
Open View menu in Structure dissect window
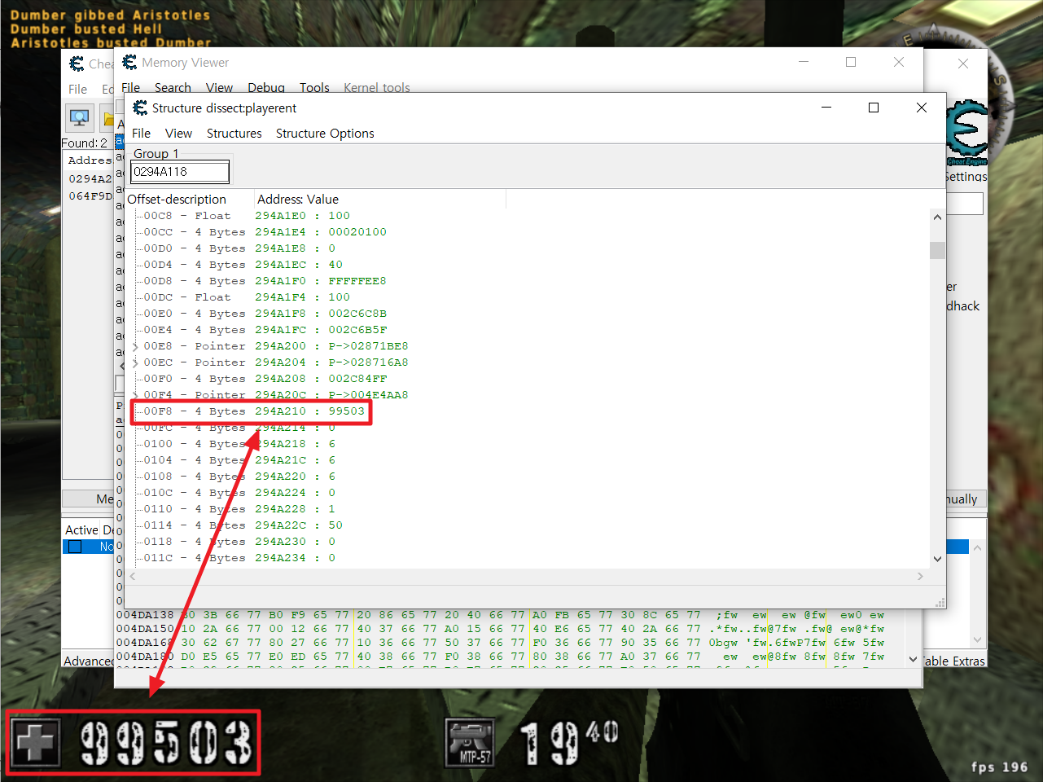[x=178, y=134]
